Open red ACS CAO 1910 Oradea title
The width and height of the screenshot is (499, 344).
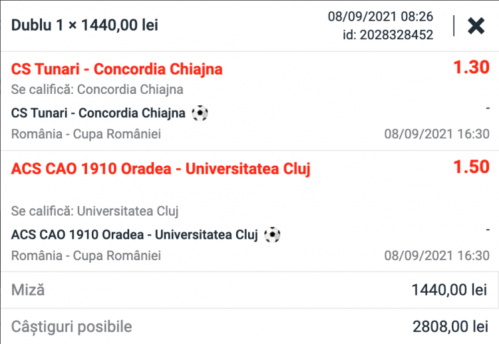coord(161,169)
